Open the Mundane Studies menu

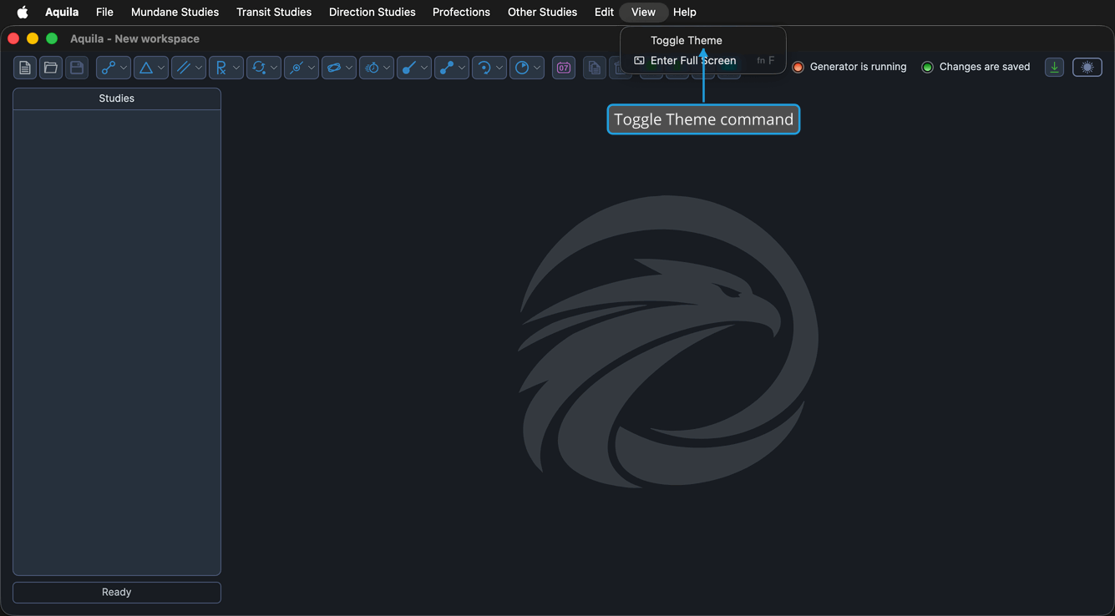click(x=175, y=12)
